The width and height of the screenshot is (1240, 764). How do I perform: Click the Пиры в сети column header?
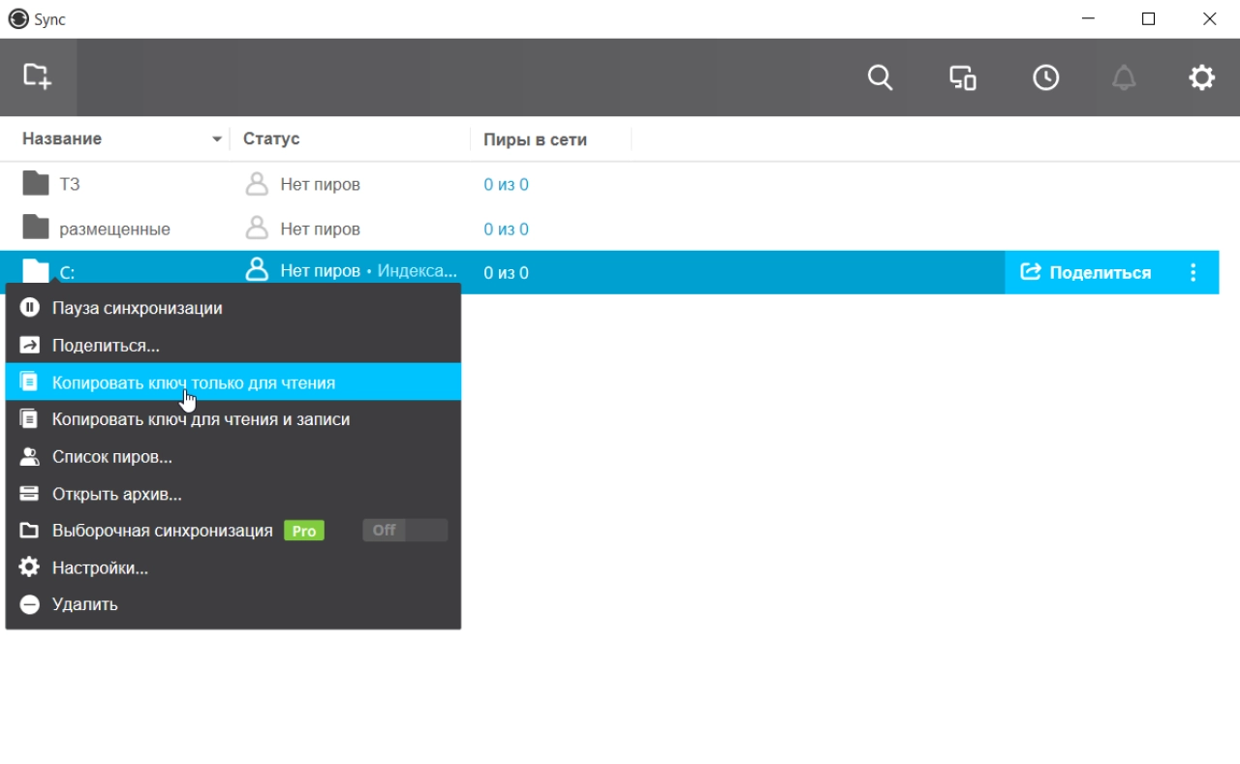tap(535, 138)
